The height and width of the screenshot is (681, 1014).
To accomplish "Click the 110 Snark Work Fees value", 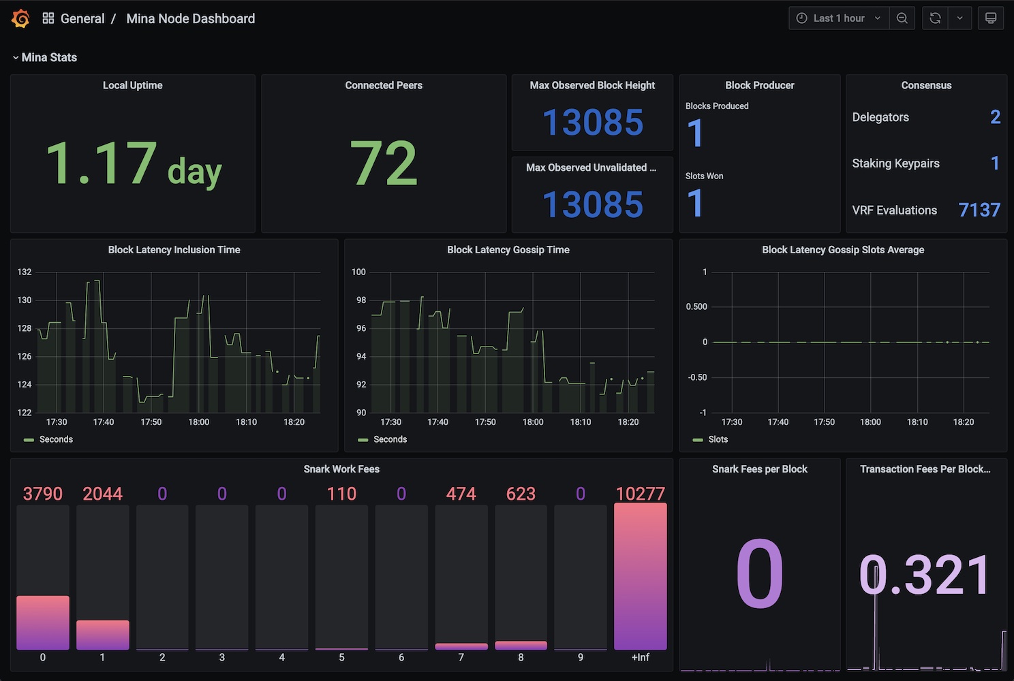I will pyautogui.click(x=341, y=494).
